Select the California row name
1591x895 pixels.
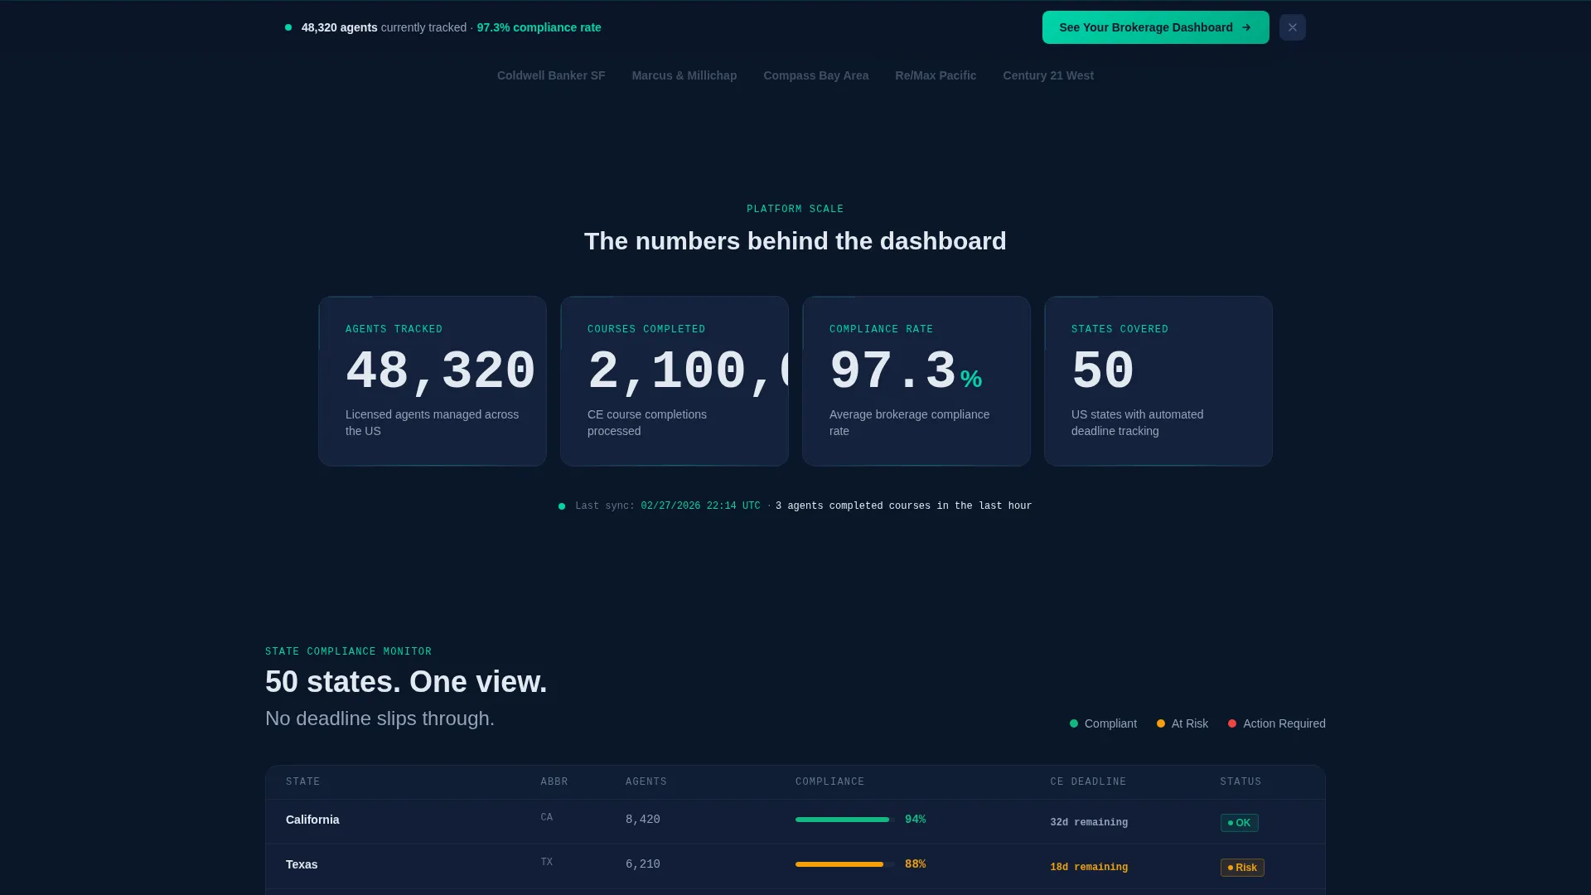312,820
